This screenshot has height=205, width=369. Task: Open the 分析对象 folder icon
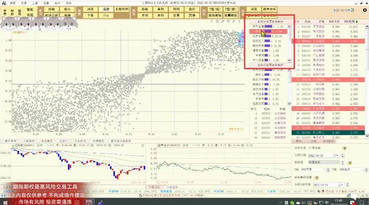pyautogui.click(x=344, y=148)
